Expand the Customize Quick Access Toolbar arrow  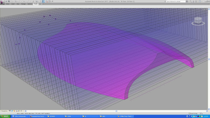pyautogui.click(x=52, y=1)
